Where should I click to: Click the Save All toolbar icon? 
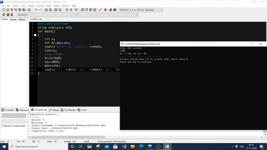tap(16, 10)
